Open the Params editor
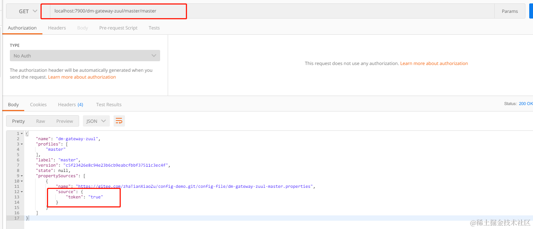Viewport: 533px width, 229px height. [510, 11]
